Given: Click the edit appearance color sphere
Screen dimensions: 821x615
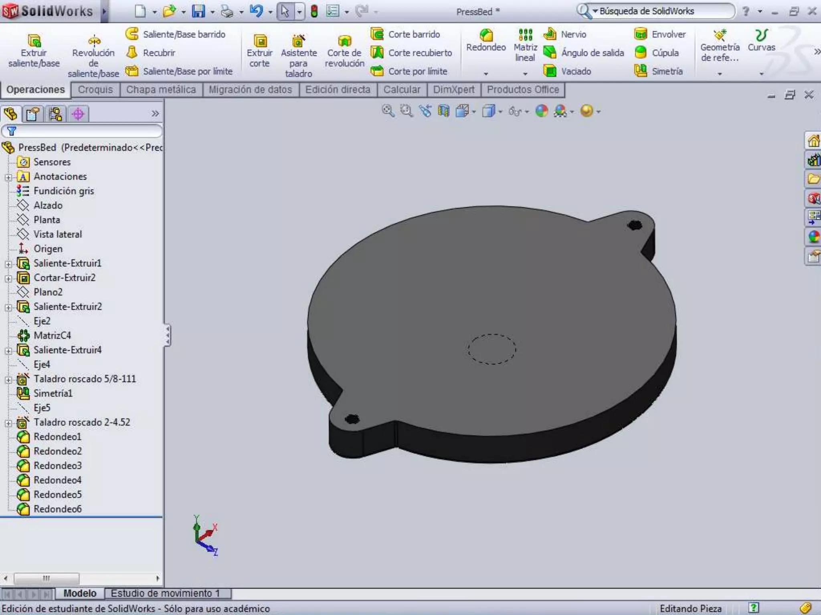Looking at the screenshot, I should (x=542, y=111).
